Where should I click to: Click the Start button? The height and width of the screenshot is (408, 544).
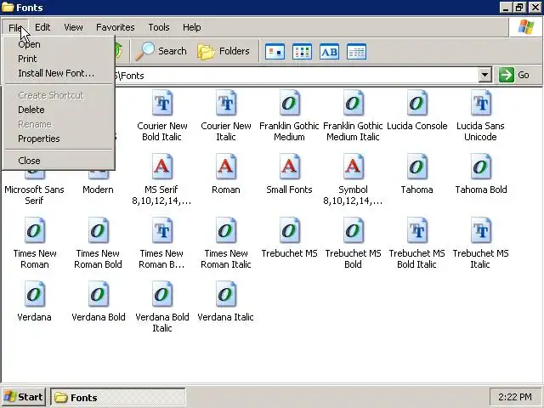(24, 397)
